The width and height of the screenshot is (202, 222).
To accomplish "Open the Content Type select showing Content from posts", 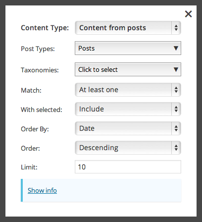I will point(128,28).
